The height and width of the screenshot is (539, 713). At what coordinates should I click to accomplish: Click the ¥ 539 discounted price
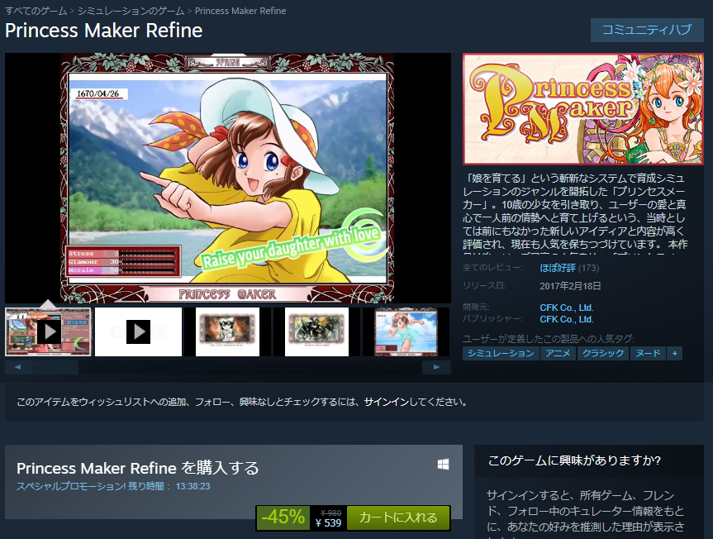coord(328,523)
